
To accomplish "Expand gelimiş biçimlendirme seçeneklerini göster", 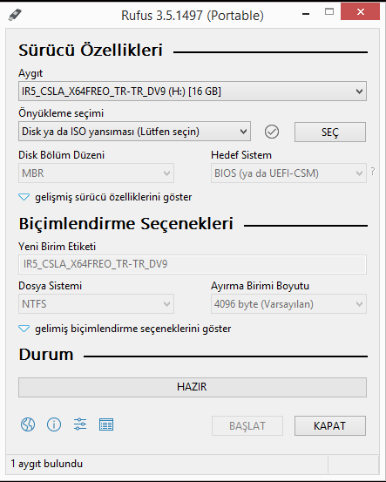I will click(125, 329).
